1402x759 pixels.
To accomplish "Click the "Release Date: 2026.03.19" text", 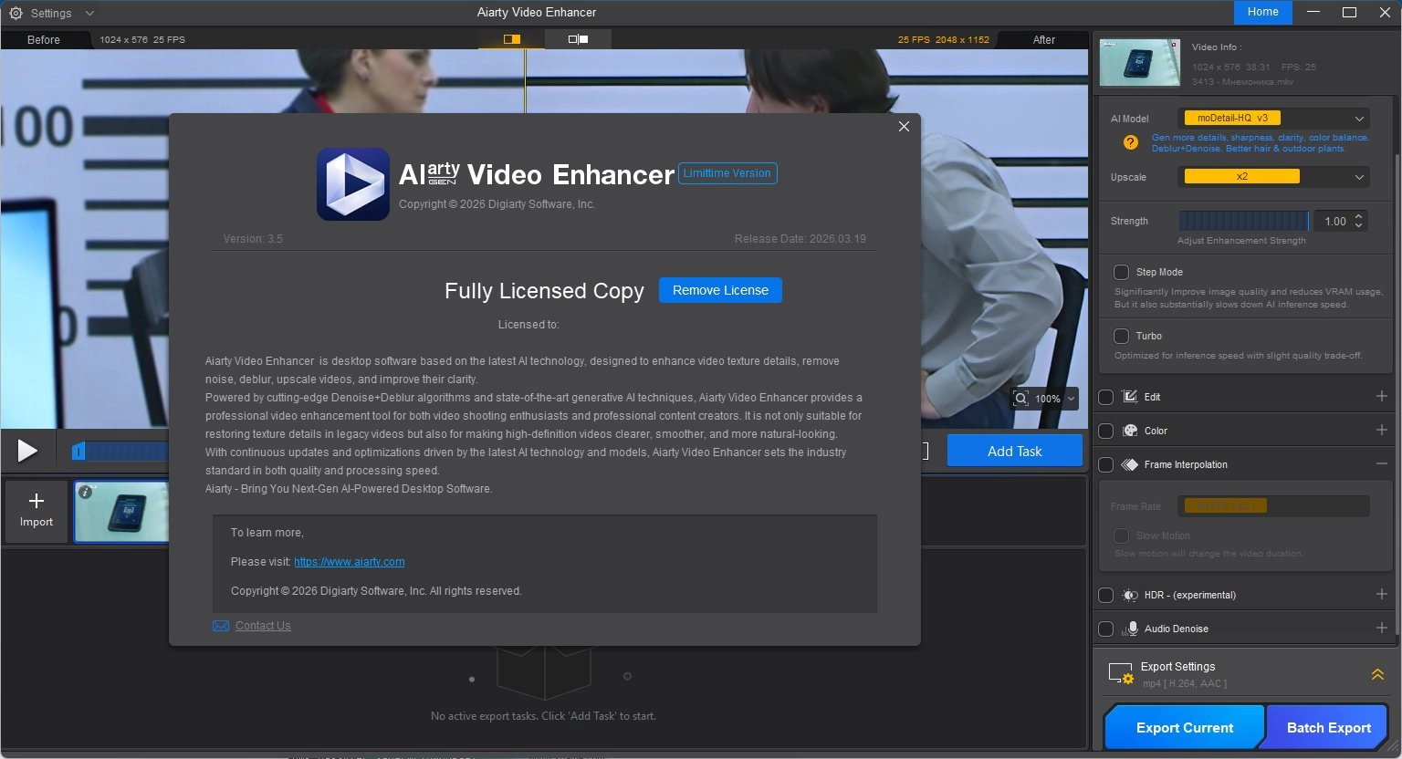I will click(x=800, y=239).
